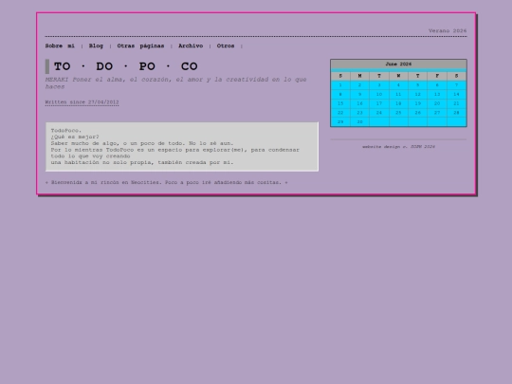The width and height of the screenshot is (512, 384).
Task: Select day 18 in the June calendar
Action: click(x=398, y=103)
